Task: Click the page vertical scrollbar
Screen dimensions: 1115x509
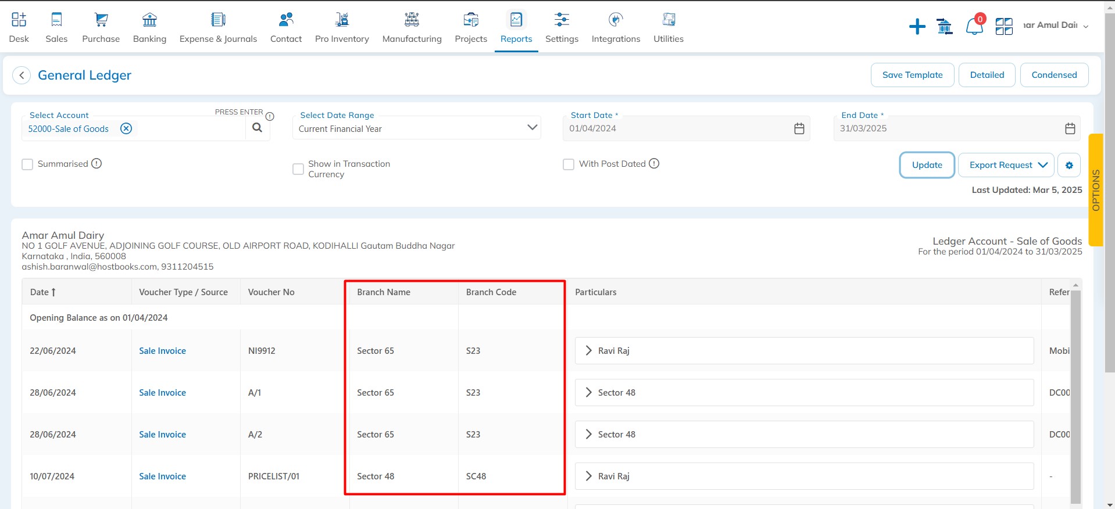Action: pos(1109,192)
